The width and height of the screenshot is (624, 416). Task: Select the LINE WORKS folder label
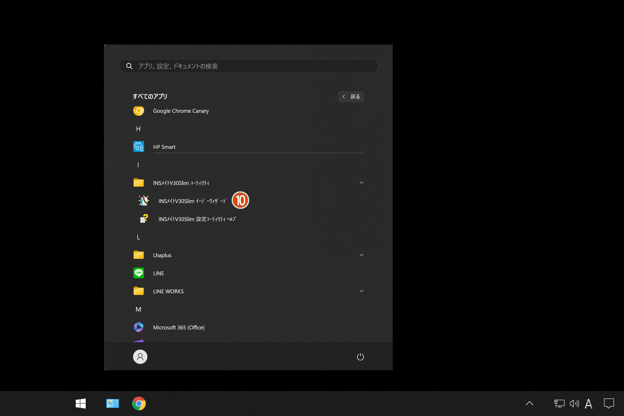click(x=168, y=292)
